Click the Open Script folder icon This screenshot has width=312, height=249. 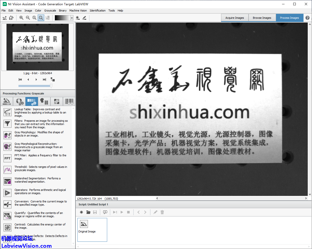point(88,212)
